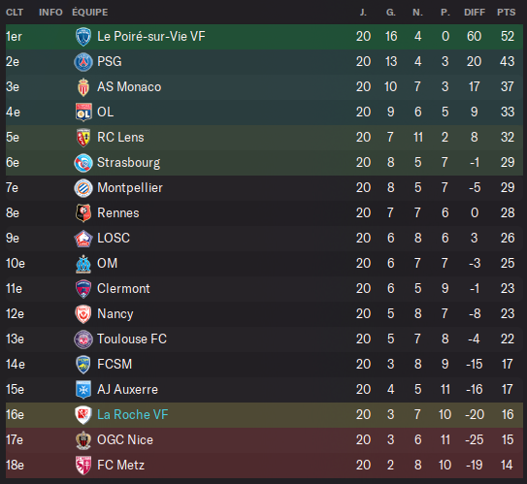Open the Toulouse FC team page
The image size is (527, 484).
coord(132,339)
